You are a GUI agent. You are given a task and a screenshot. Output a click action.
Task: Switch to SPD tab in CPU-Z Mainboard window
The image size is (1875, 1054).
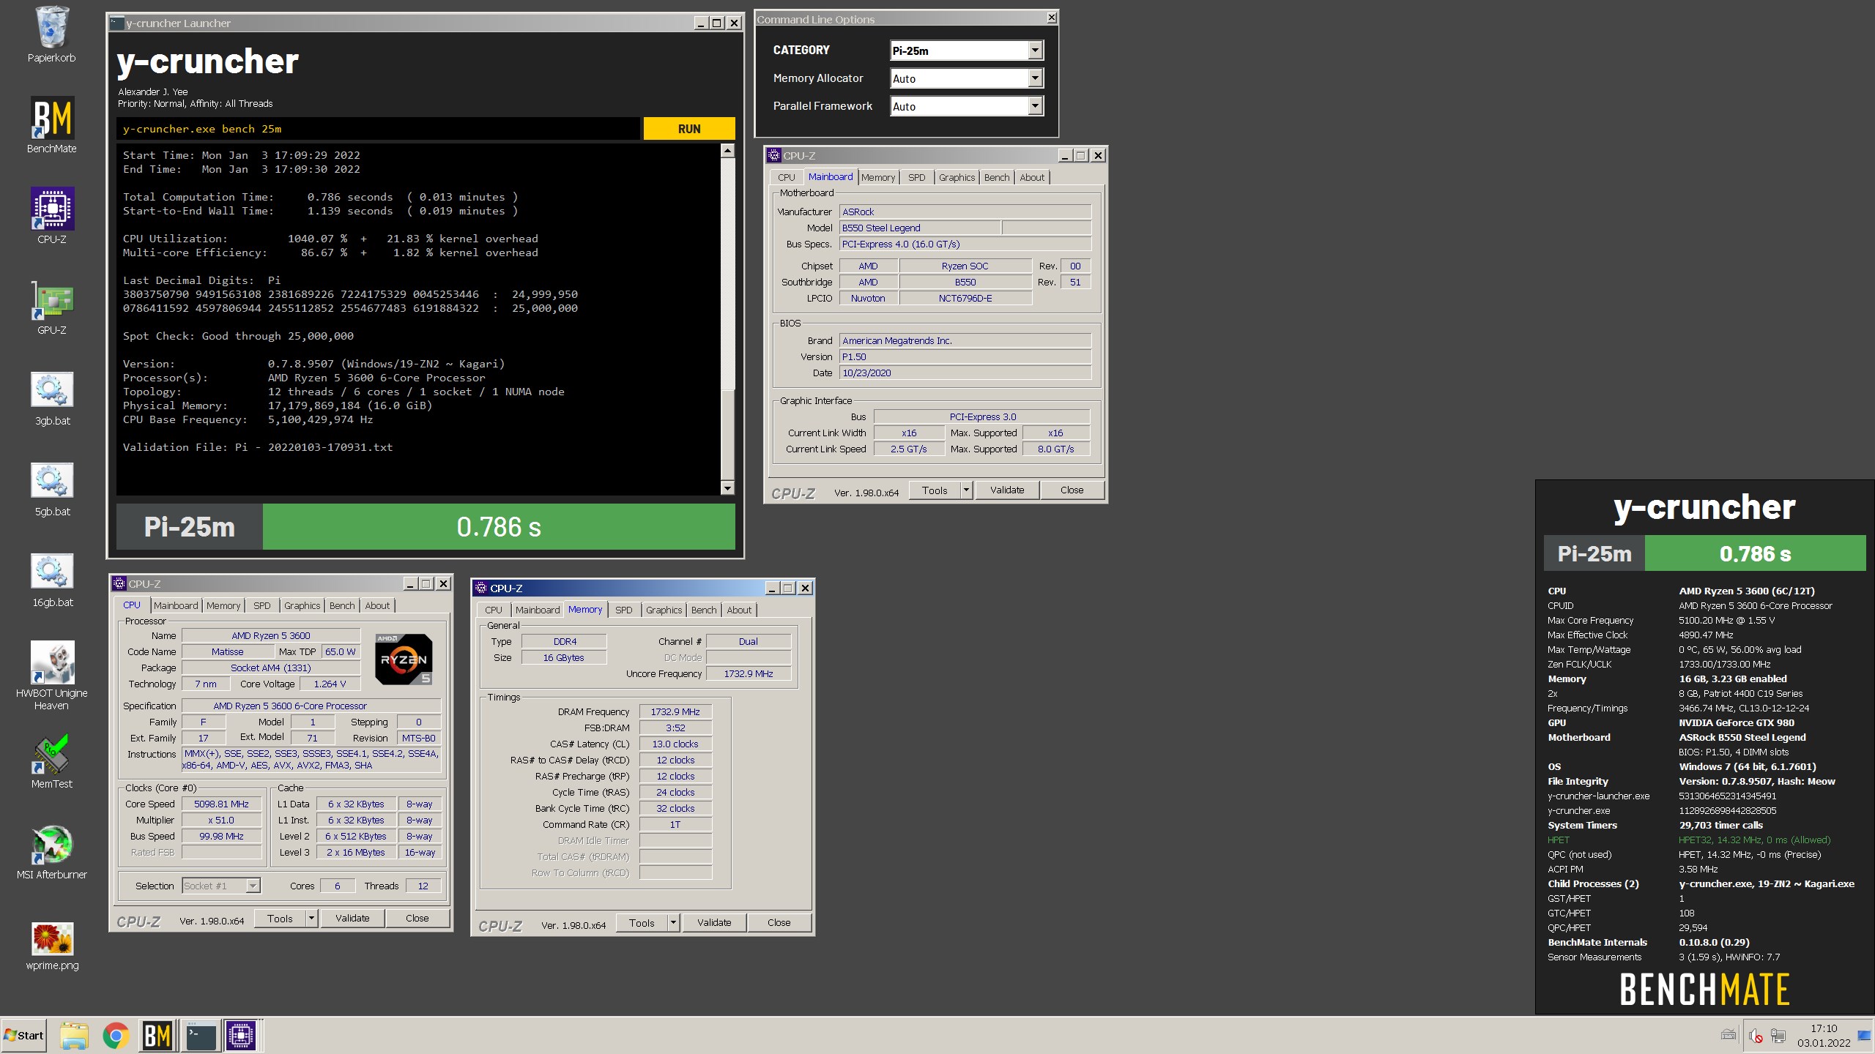916,177
